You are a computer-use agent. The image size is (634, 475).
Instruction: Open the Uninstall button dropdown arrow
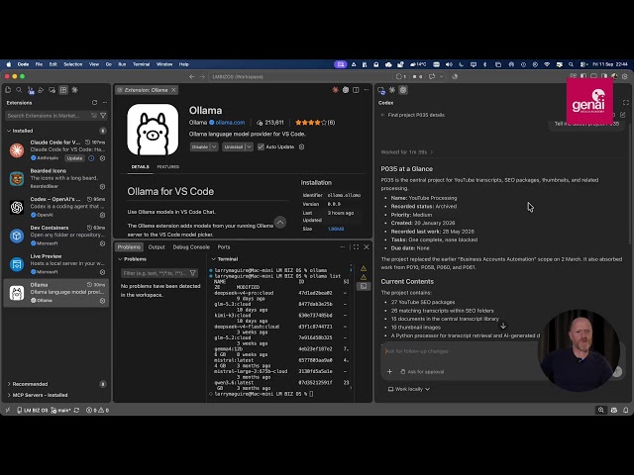coord(249,147)
